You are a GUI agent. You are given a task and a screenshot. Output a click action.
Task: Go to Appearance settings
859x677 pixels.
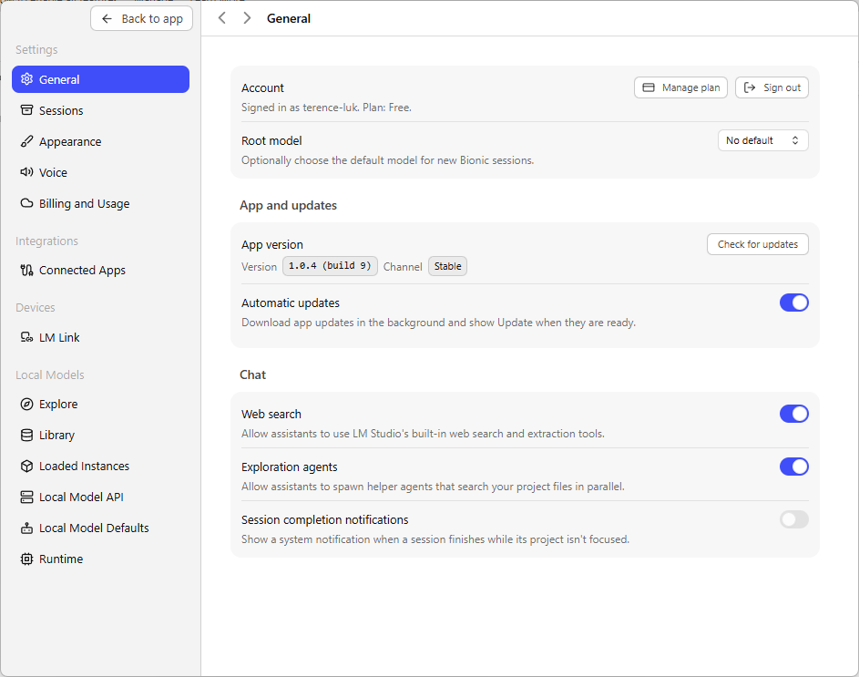click(x=101, y=141)
